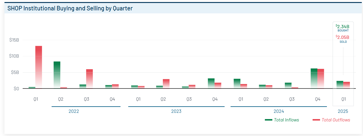Screen dimensions: 363x136
Task: Click the 2022 year label
Action: click(74, 112)
